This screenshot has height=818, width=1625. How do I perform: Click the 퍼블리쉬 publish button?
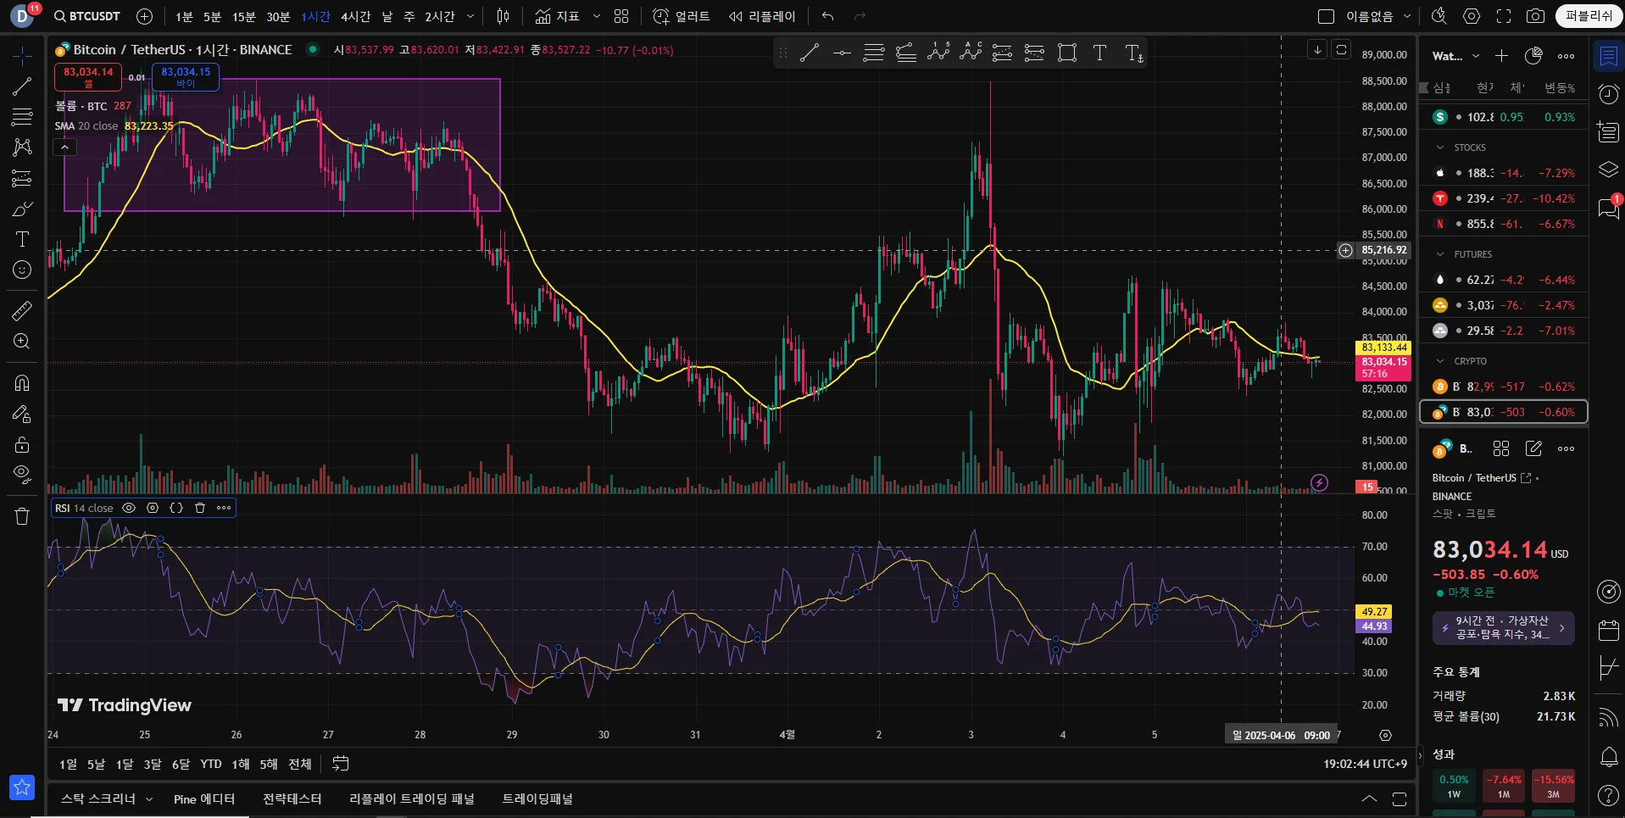coord(1589,16)
